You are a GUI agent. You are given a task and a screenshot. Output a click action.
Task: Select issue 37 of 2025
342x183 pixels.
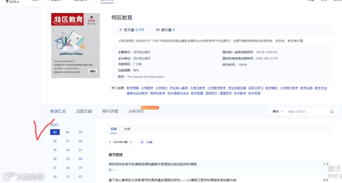point(68,141)
